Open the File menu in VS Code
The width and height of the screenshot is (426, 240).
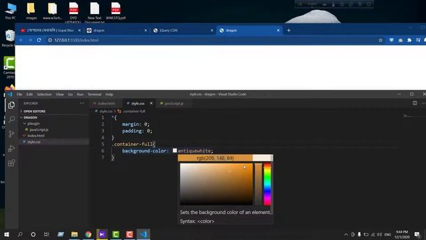pos(19,94)
